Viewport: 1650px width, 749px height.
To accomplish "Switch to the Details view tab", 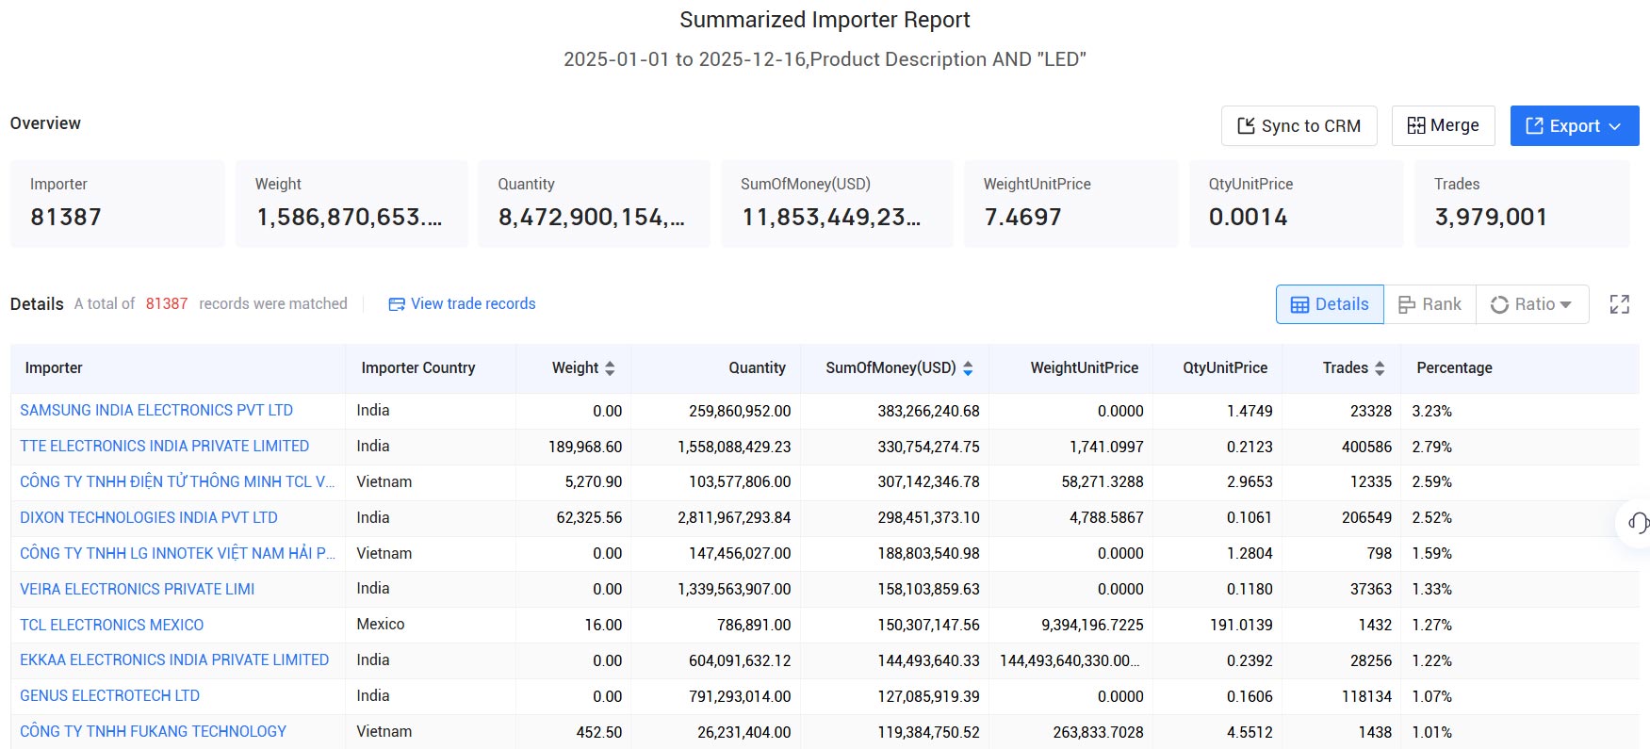I will [1330, 304].
